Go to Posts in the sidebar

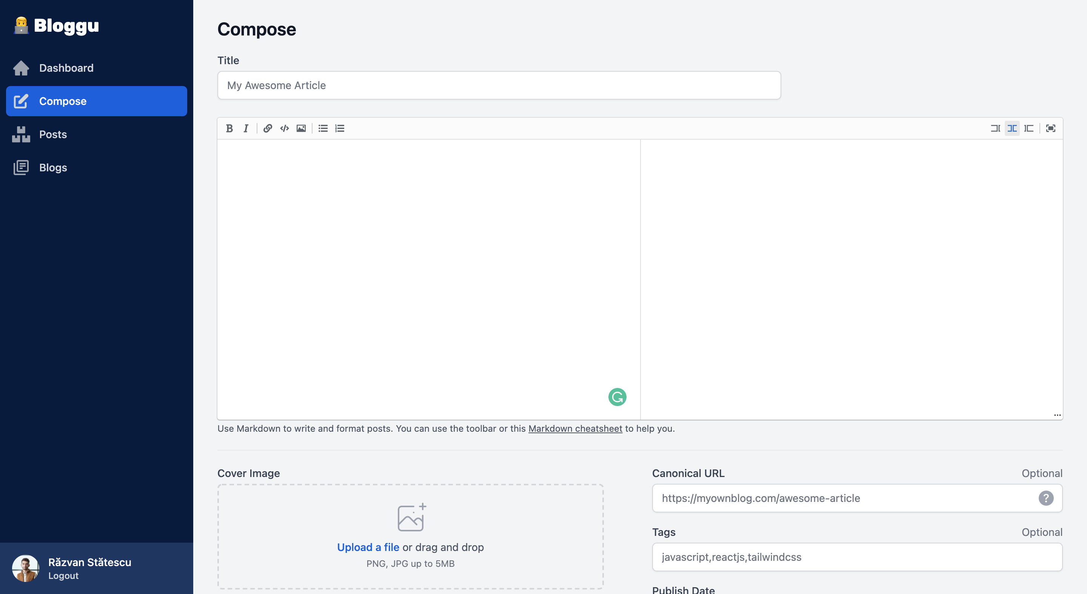[x=53, y=134]
